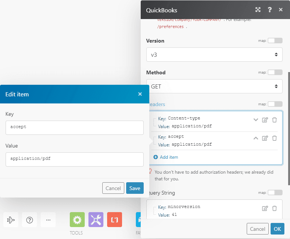290x239 pixels.
Task: Toggle the map switch for Method
Action: tap(275, 72)
